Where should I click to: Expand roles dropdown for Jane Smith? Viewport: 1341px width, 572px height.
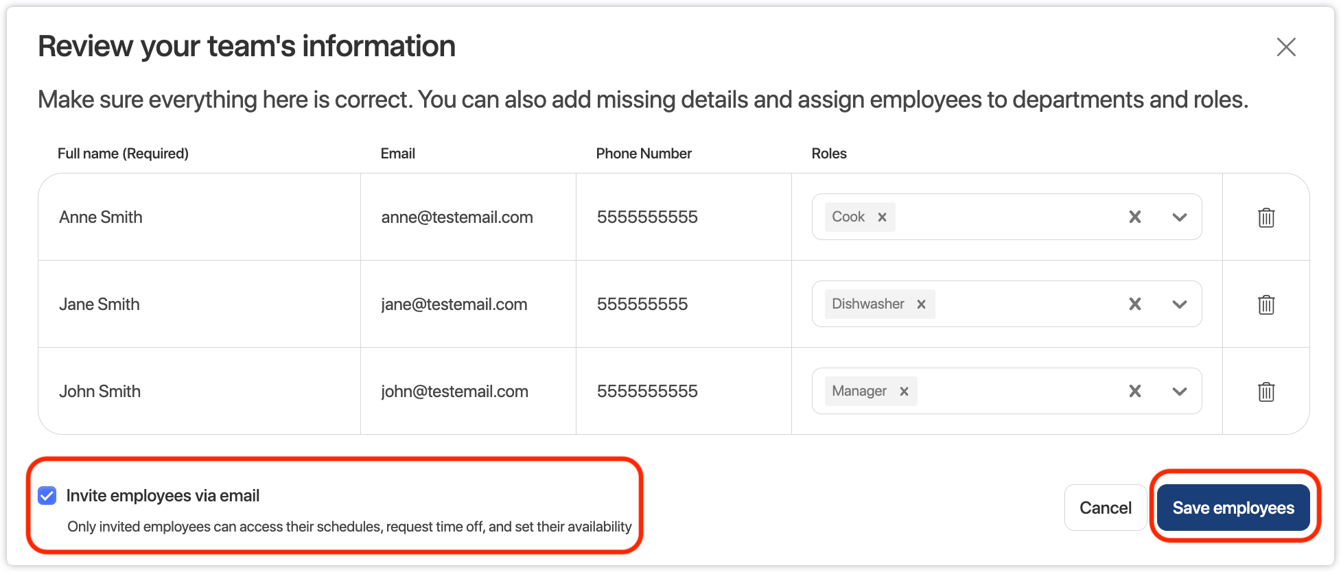(x=1179, y=305)
